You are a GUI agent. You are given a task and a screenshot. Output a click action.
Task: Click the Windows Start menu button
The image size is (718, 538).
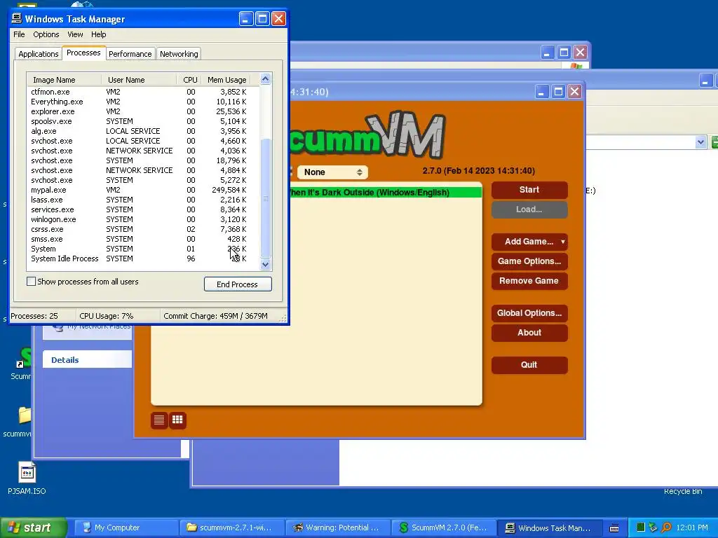(x=33, y=527)
